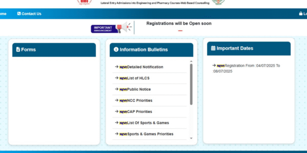307x153 pixels.
Task: Click the calendar icon in Important Dates header
Action: [x=213, y=48]
